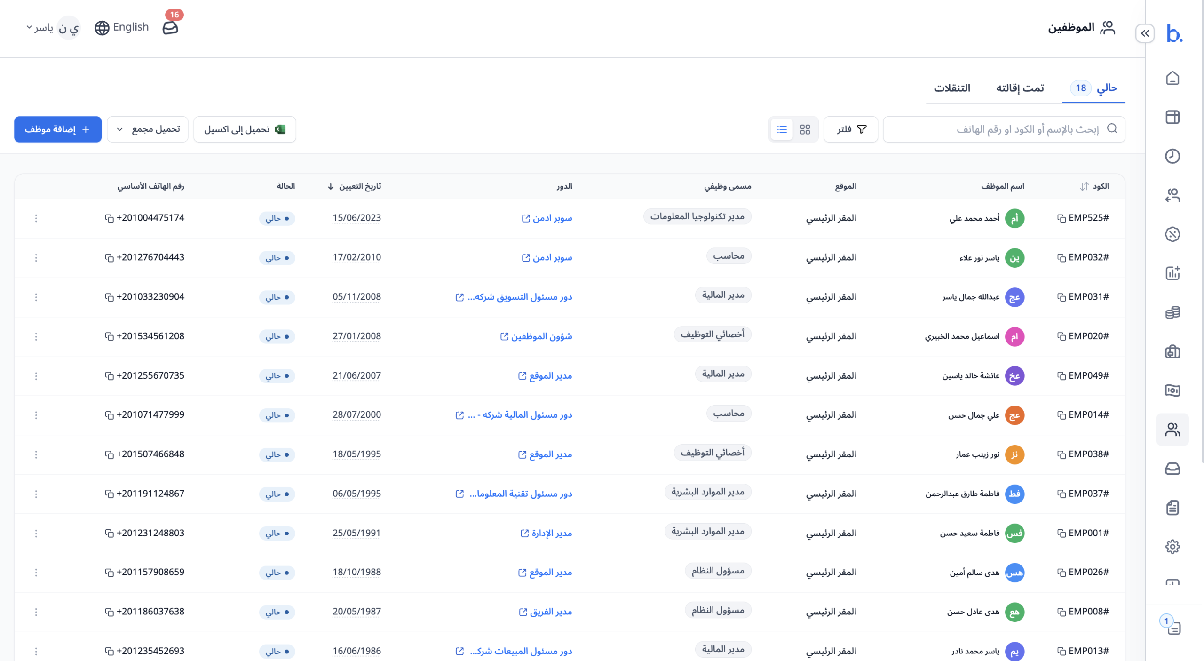Open the banknote icon in the sidebar
Screen dimensions: 1204x661
(x=1172, y=390)
